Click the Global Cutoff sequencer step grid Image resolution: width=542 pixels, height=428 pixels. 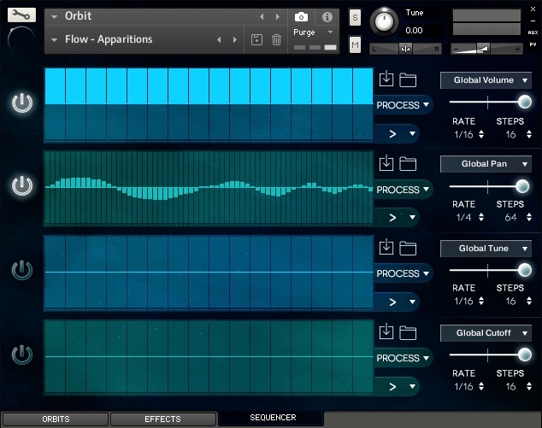(x=208, y=356)
